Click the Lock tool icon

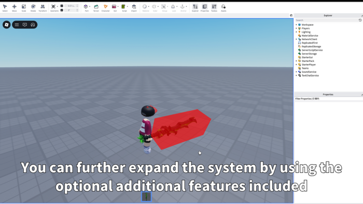(x=173, y=7)
